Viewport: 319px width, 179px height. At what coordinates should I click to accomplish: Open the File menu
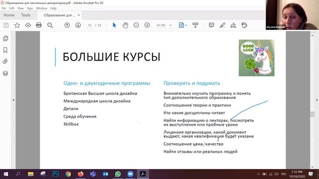(x=4, y=8)
